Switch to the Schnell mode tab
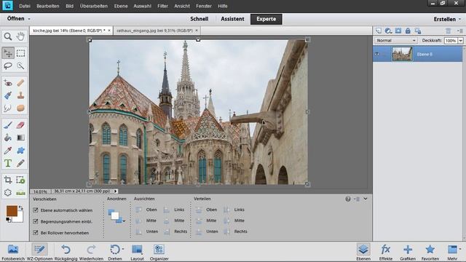This screenshot has width=466, height=262. [x=199, y=19]
